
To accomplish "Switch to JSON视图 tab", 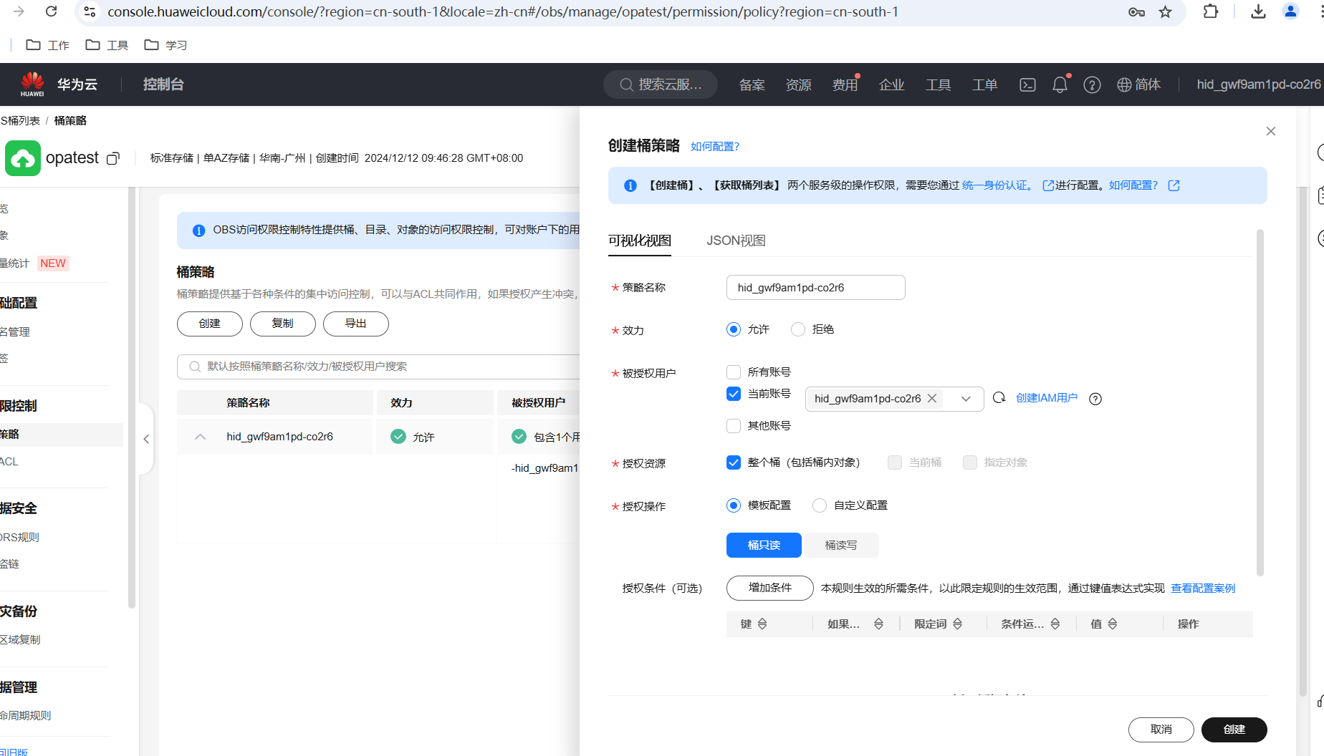I will (x=737, y=241).
